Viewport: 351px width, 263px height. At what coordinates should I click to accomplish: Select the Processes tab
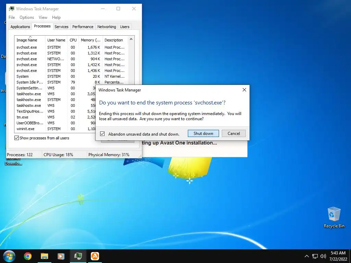pos(42,26)
